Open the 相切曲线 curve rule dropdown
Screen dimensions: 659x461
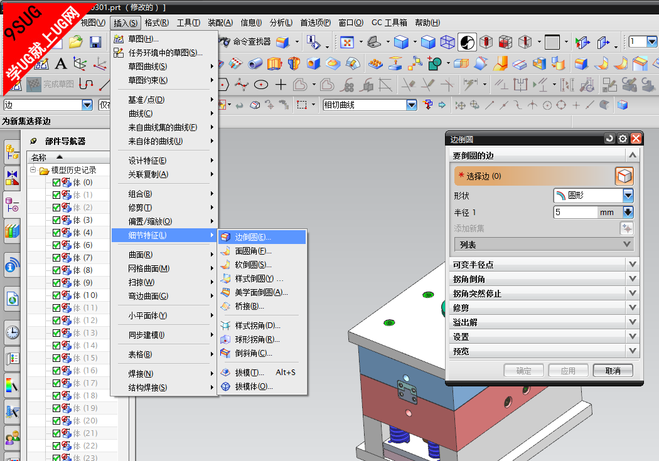(x=412, y=105)
